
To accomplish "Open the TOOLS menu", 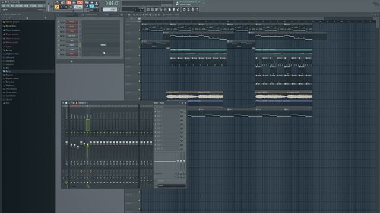I will point(40,5).
